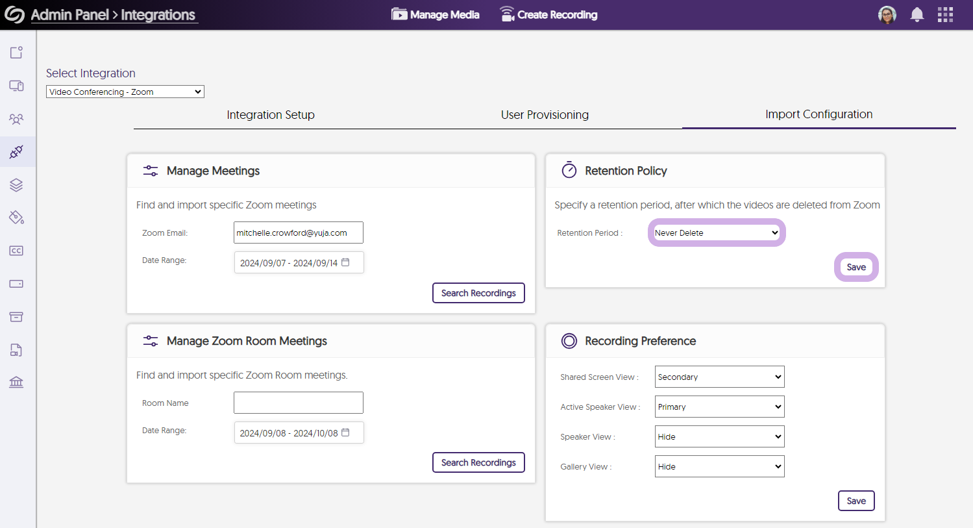Click the 'Active Speaker View :' label
The image size is (973, 528).
point(600,407)
